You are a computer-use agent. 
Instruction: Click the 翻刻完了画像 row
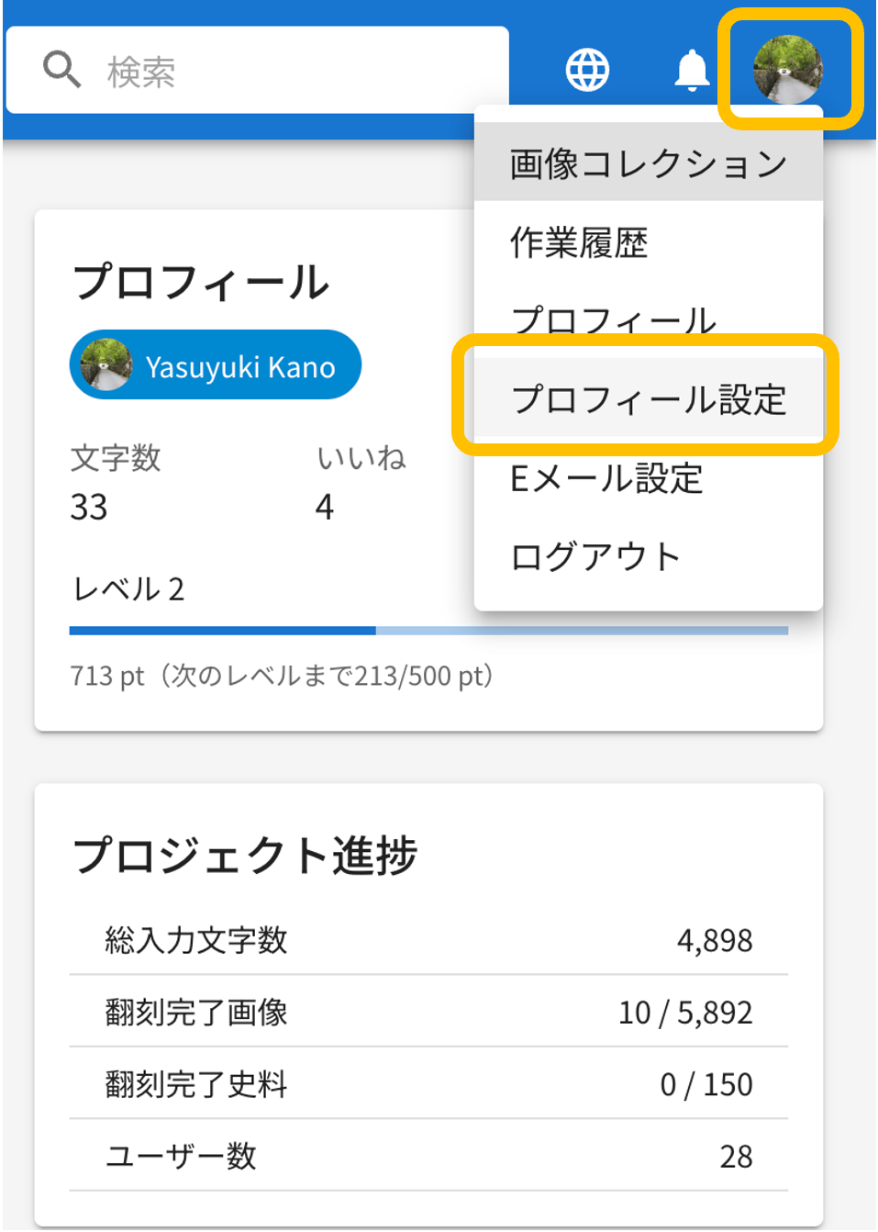[428, 1012]
